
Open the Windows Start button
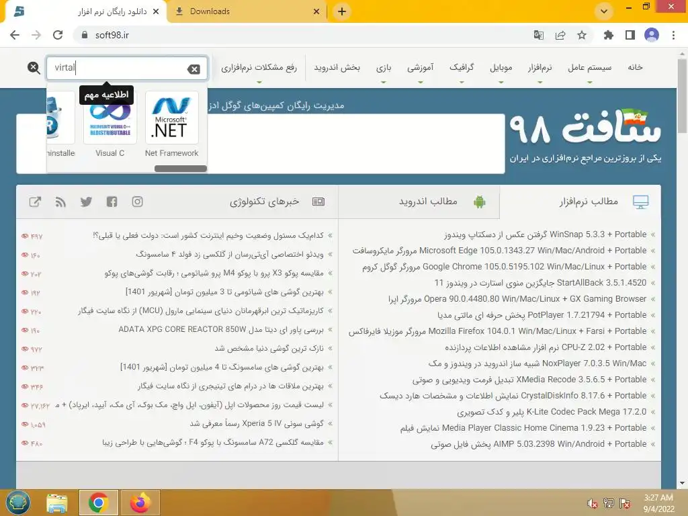coord(18,503)
